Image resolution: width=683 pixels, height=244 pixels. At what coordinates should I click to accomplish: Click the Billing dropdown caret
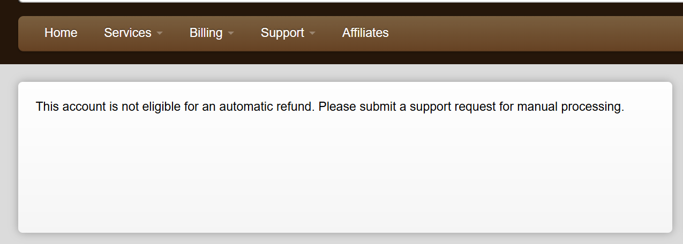pyautogui.click(x=231, y=34)
